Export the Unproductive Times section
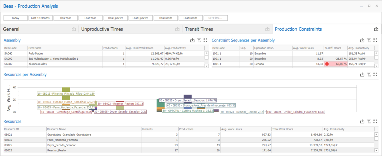The height and width of the screenshot is (156, 382). click(x=178, y=29)
